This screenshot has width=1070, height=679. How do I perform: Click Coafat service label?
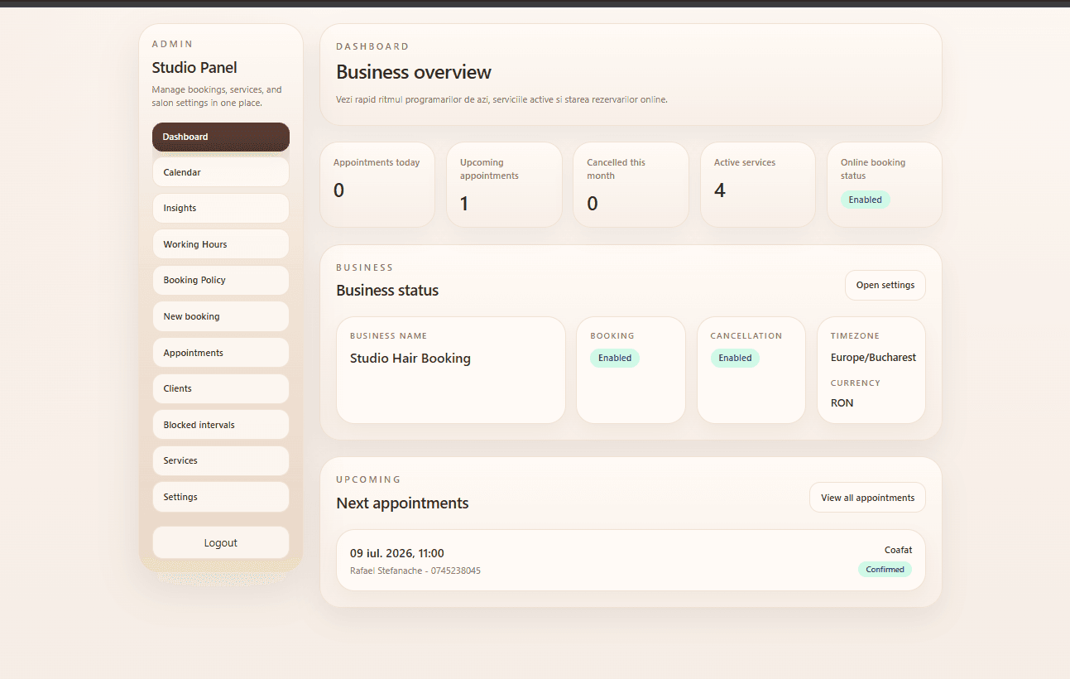(898, 550)
